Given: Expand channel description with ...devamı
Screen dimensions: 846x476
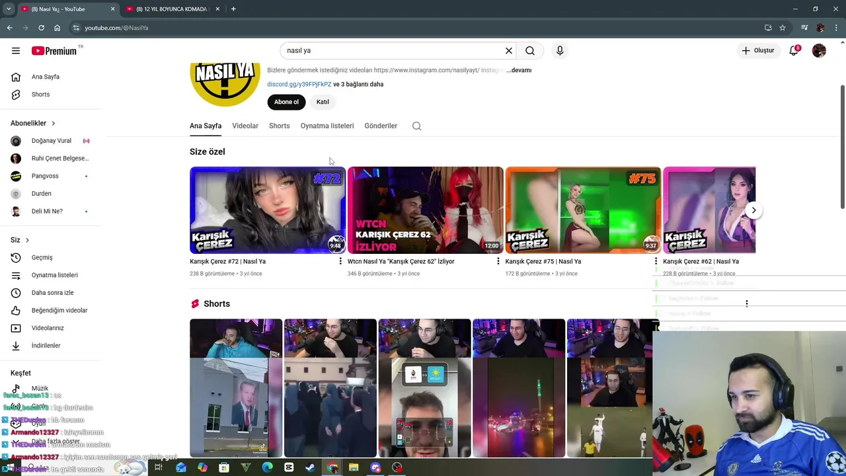Looking at the screenshot, I should [x=519, y=70].
